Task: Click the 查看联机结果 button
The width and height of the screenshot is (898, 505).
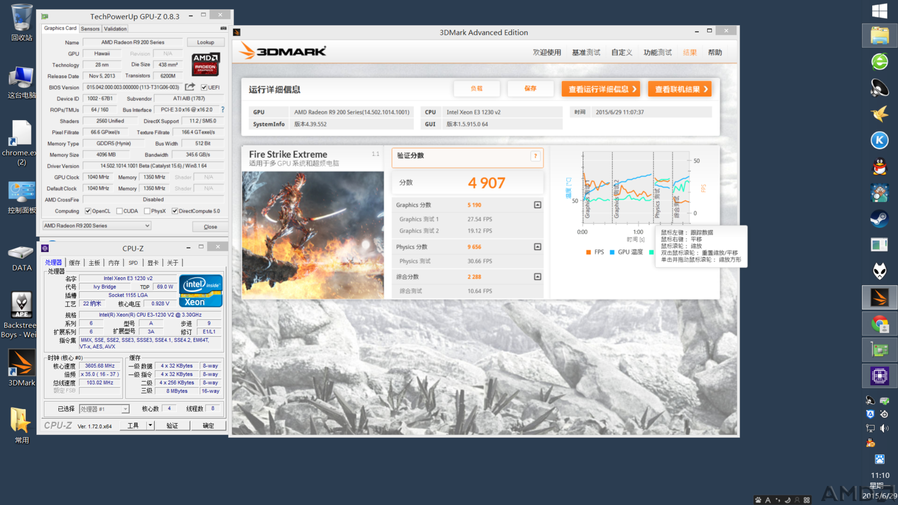Action: [x=680, y=89]
